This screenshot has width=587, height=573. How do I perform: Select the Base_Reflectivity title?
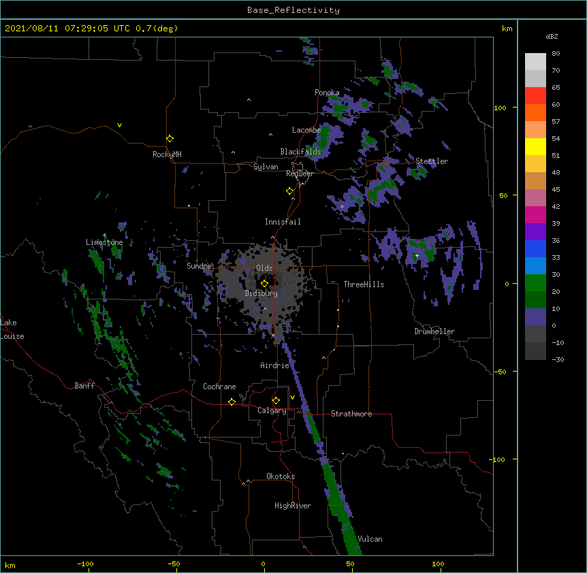(x=293, y=10)
